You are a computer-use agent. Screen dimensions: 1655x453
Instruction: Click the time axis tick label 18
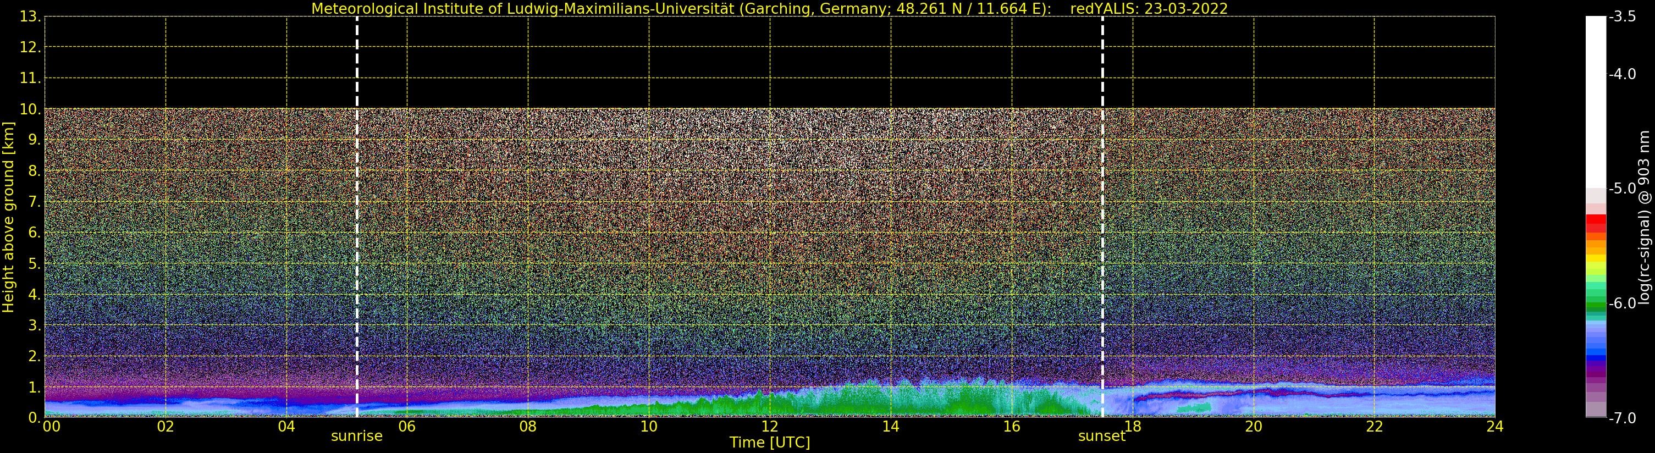pyautogui.click(x=1133, y=427)
